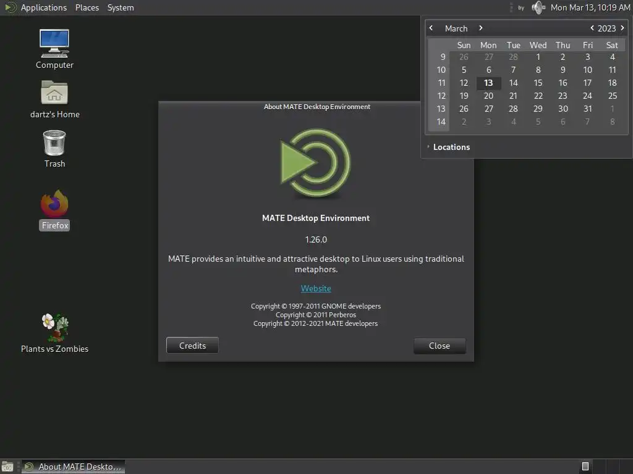Click Copyright 2012-2021 MATE developers text

315,323
